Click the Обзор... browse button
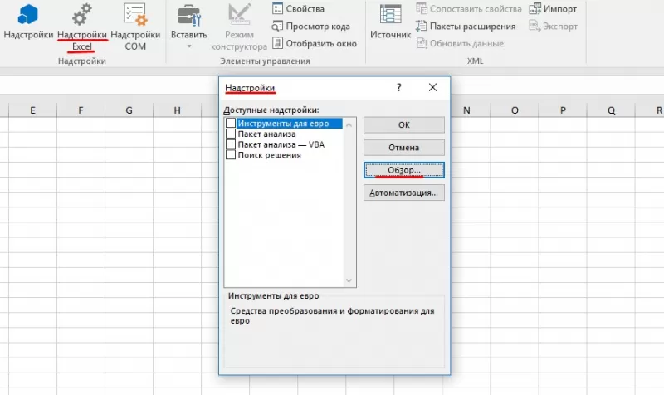Screen dimensions: 664x395 [404, 170]
